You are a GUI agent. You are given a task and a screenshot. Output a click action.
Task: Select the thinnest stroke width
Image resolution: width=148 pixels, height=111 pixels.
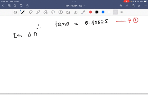[x=109, y=12]
